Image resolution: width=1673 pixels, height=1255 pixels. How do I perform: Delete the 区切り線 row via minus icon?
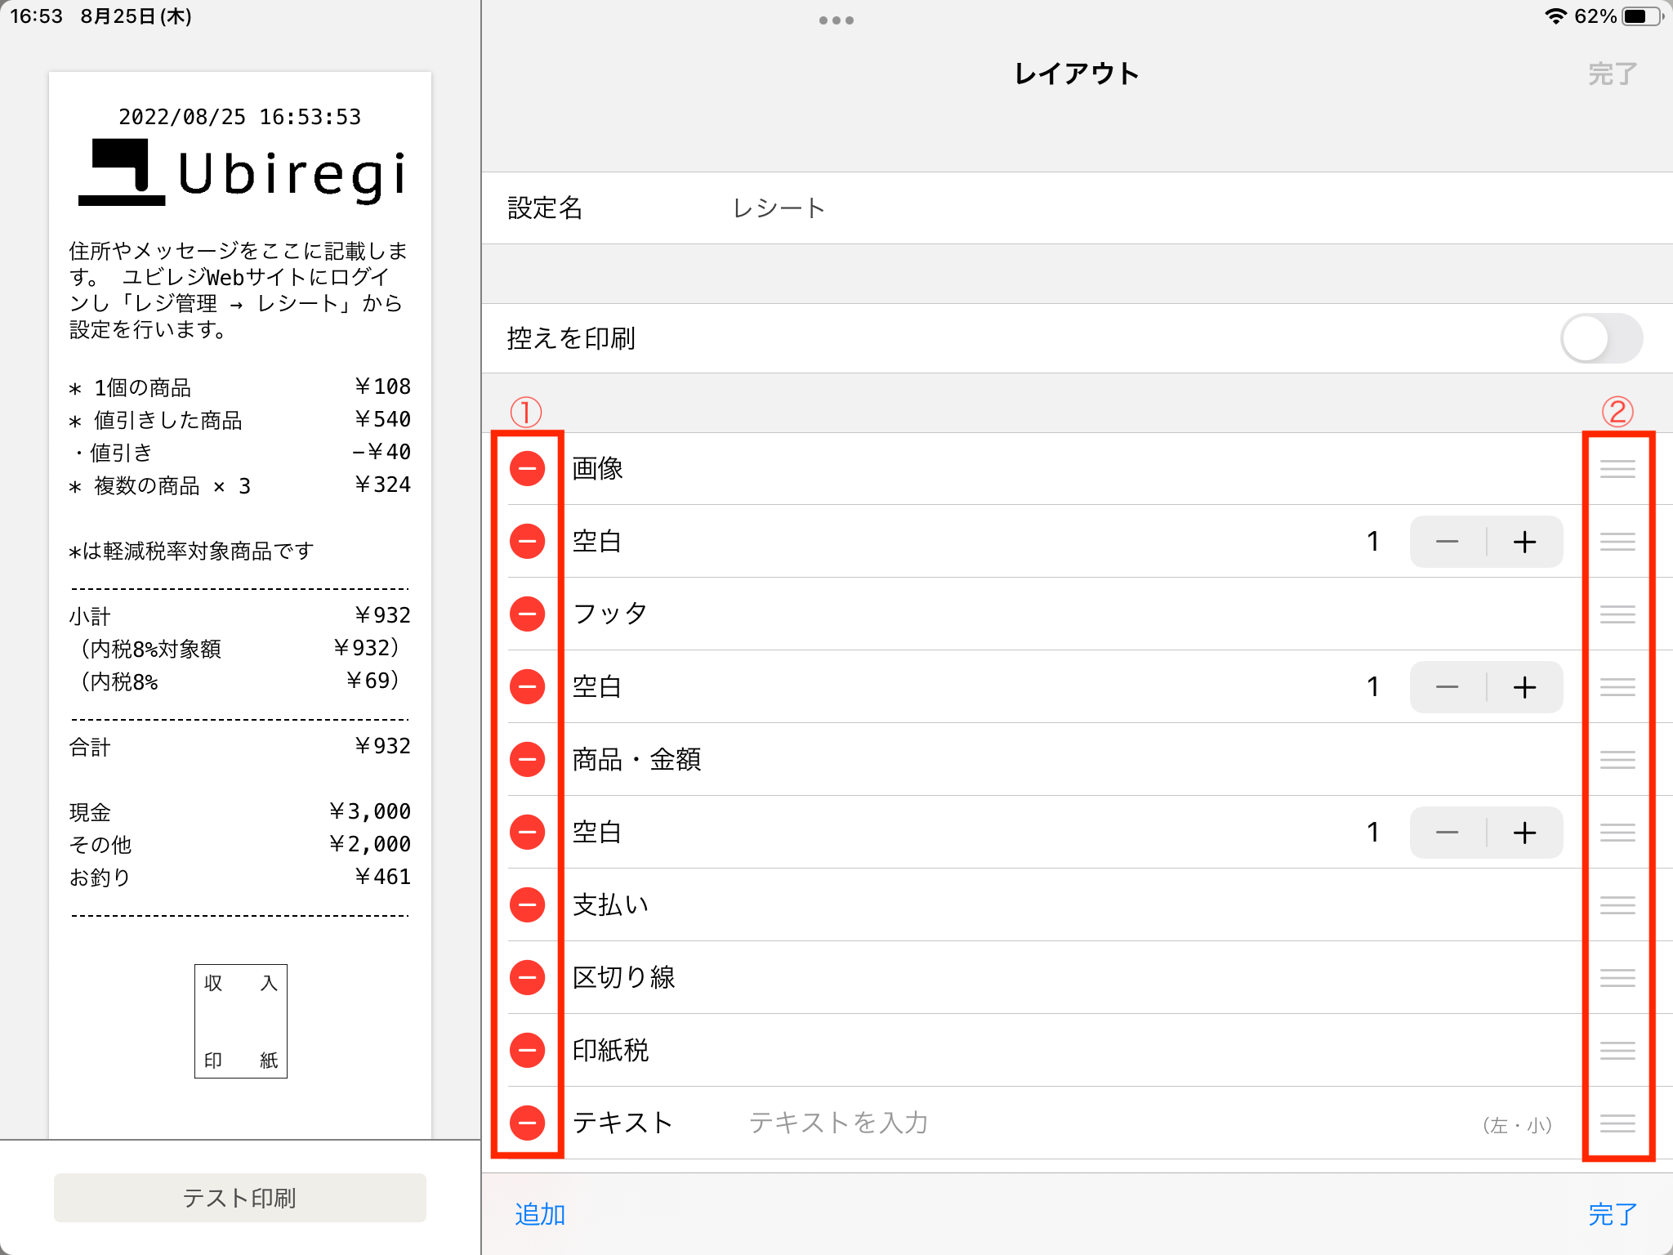[527, 977]
